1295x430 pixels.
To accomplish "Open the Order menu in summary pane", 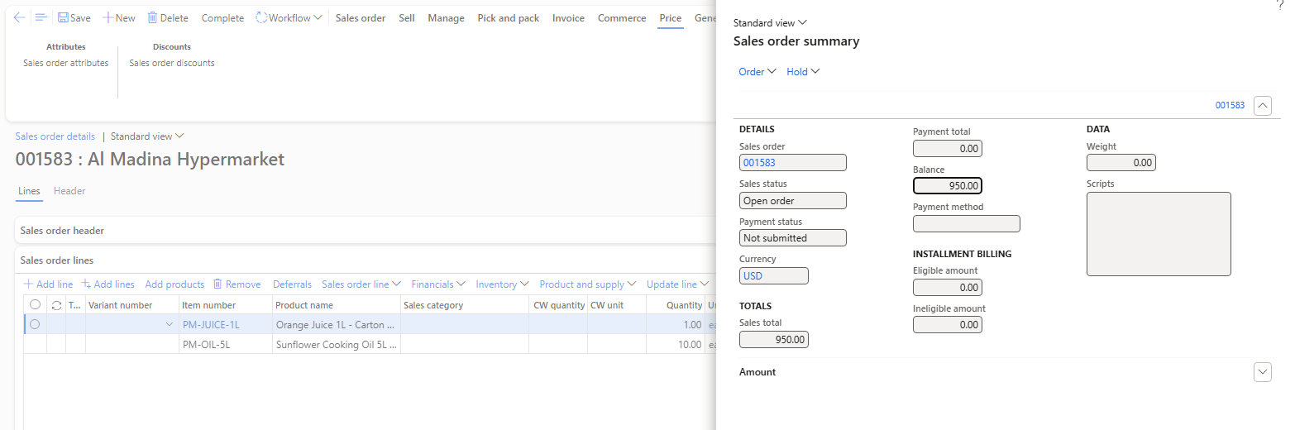I will point(757,72).
